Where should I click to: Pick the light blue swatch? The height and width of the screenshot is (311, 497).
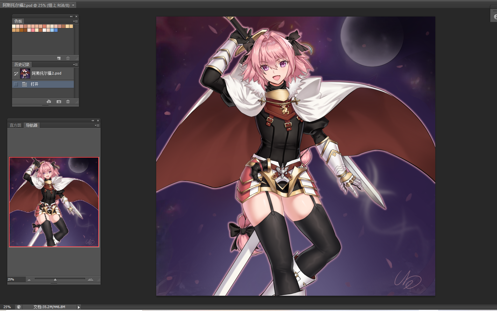[x=52, y=30]
